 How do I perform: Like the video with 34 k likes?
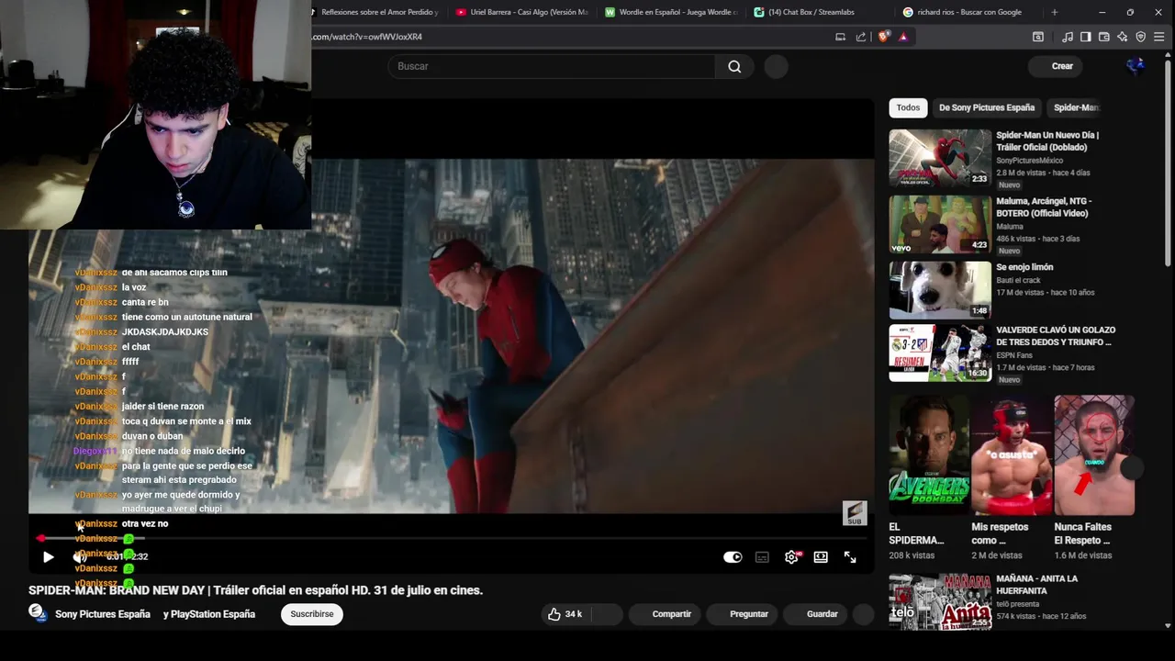(565, 614)
